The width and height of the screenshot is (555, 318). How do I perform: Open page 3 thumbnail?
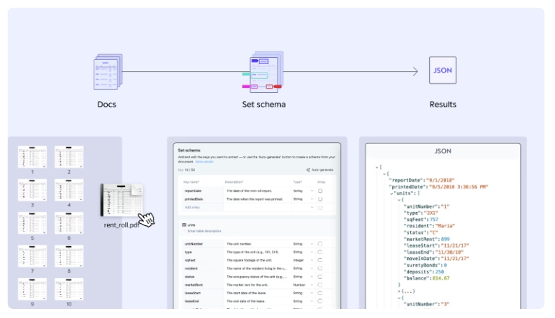tap(32, 190)
